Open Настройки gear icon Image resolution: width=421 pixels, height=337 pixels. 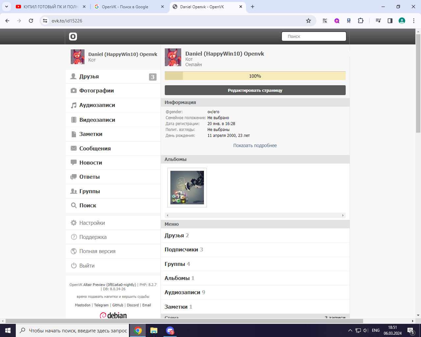[x=74, y=223]
